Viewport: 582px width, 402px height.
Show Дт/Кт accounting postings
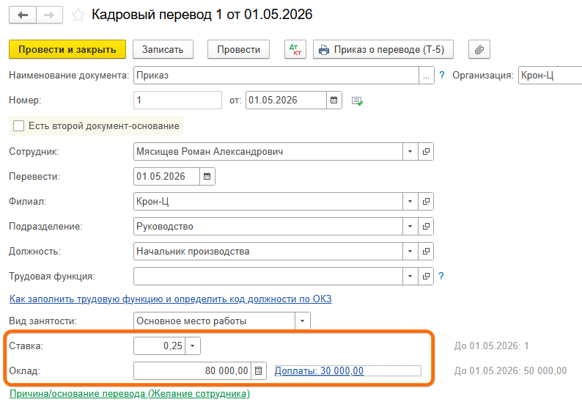(x=295, y=49)
